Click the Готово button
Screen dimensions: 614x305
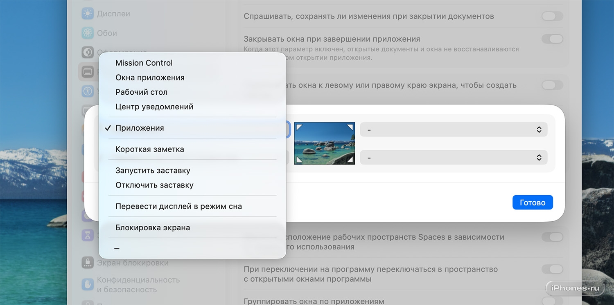point(533,203)
